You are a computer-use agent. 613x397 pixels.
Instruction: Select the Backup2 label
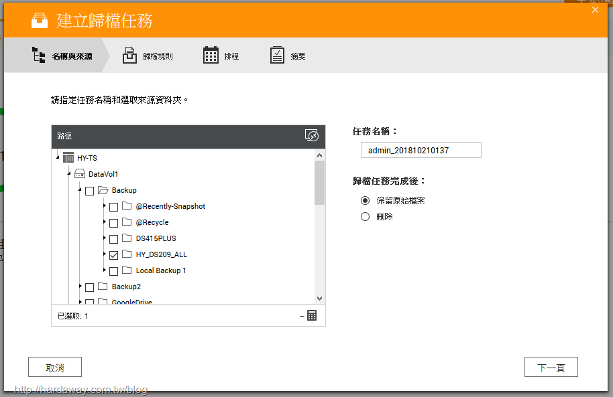[x=126, y=287]
